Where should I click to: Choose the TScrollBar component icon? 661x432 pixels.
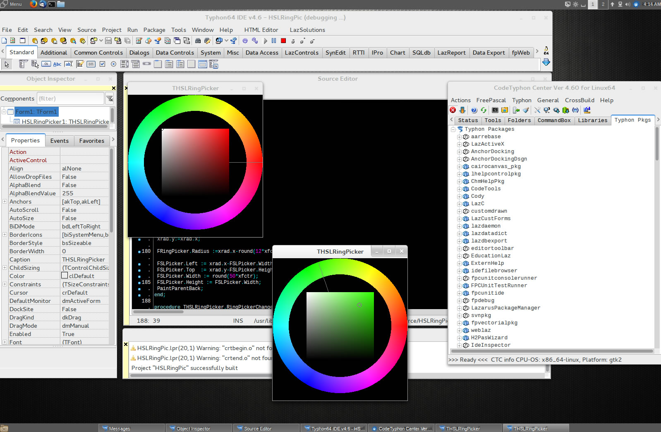pos(147,64)
